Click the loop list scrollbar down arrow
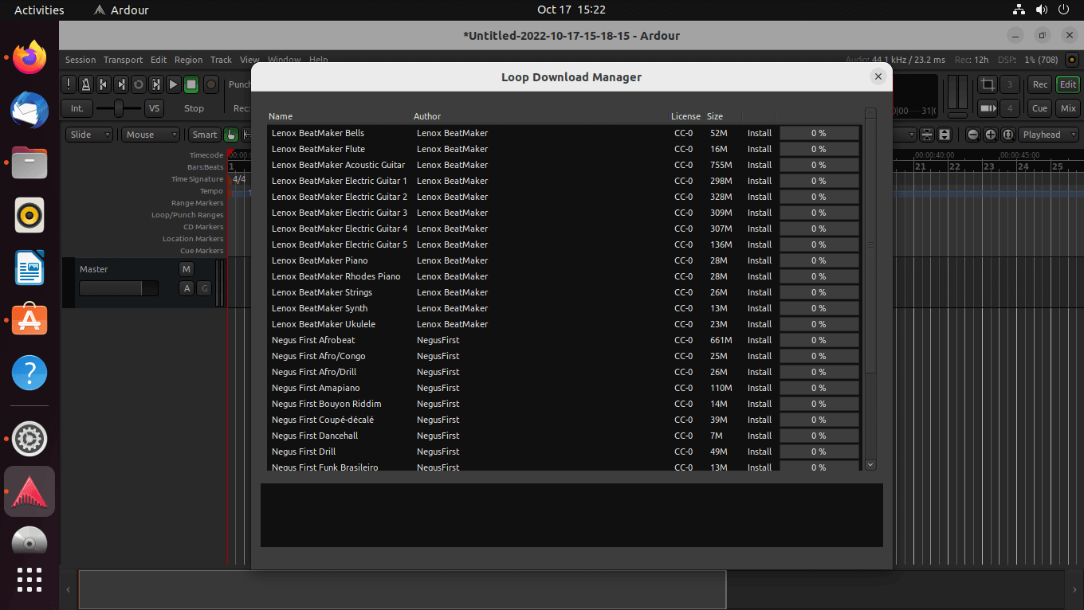 [x=870, y=465]
